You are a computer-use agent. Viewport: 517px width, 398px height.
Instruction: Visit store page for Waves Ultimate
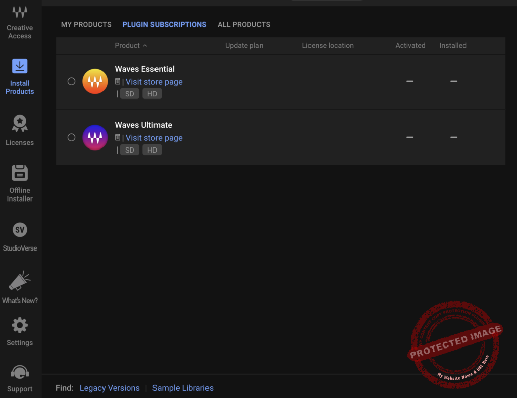click(154, 138)
